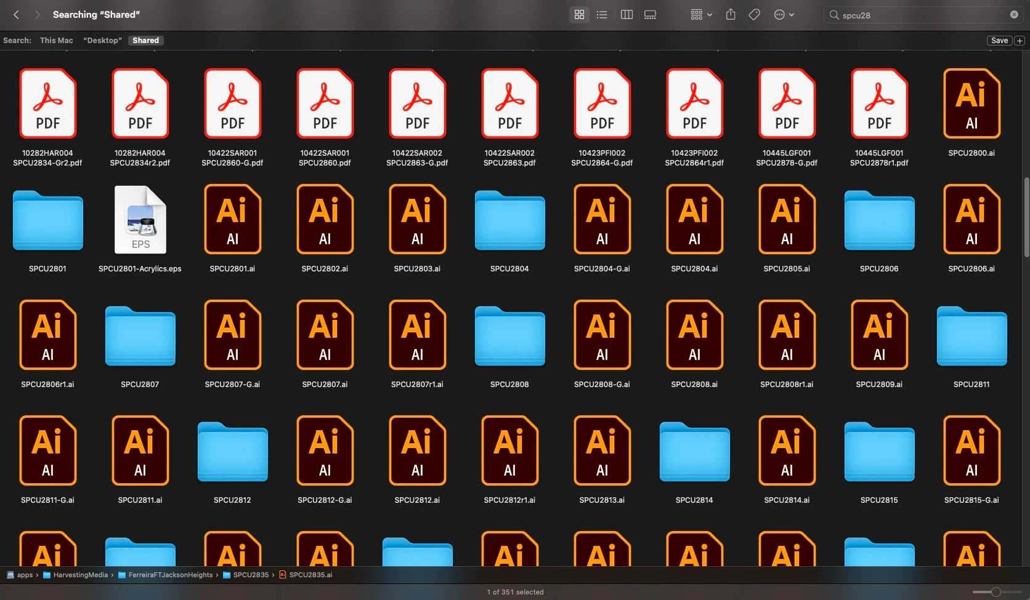1030x600 pixels.
Task: Switch to icon view
Action: click(579, 15)
